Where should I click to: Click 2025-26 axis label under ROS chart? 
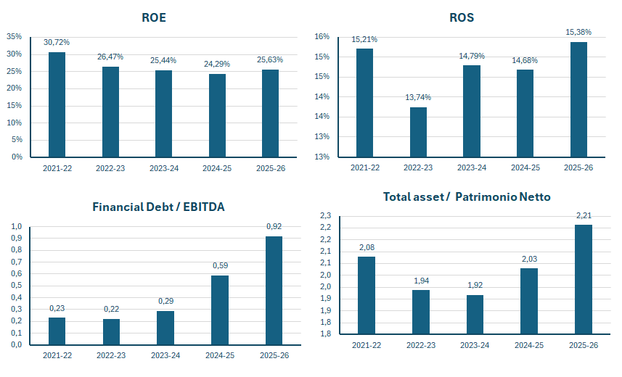(x=578, y=167)
